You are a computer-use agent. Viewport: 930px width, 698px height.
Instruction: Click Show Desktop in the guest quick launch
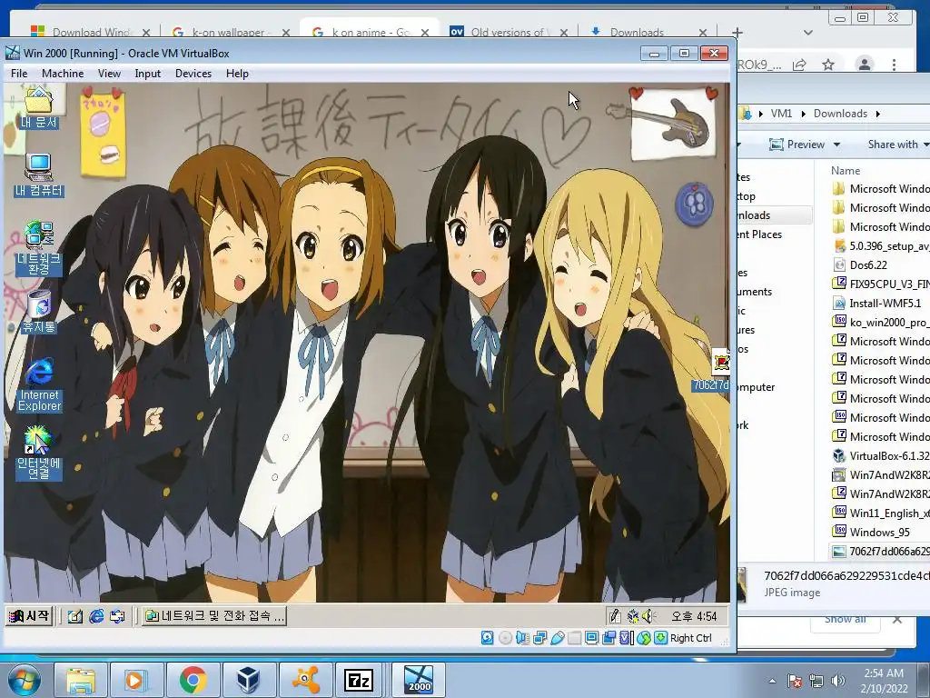tap(74, 617)
